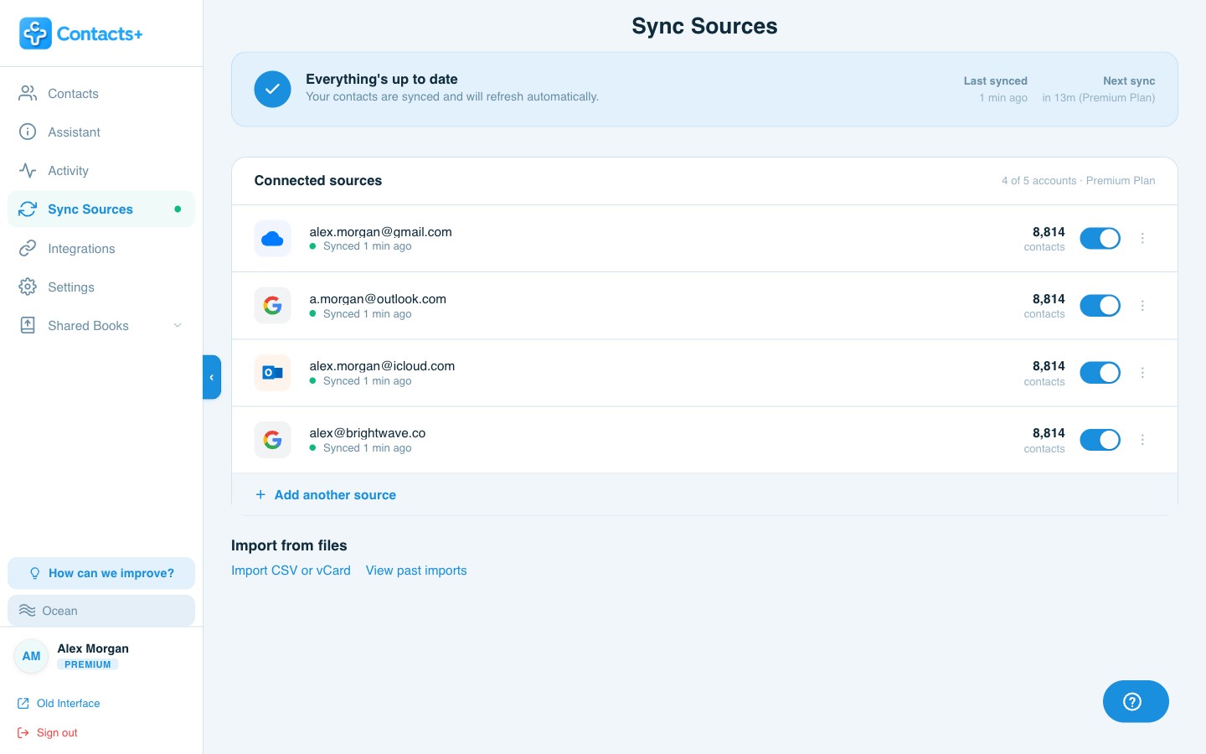Open the Ocean theme selector
1206x754 pixels.
click(101, 611)
